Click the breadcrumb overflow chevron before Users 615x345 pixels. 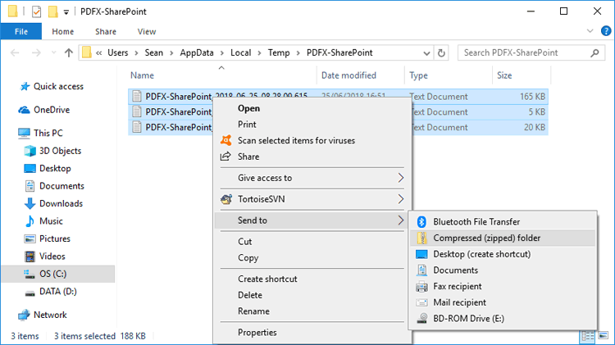click(99, 53)
